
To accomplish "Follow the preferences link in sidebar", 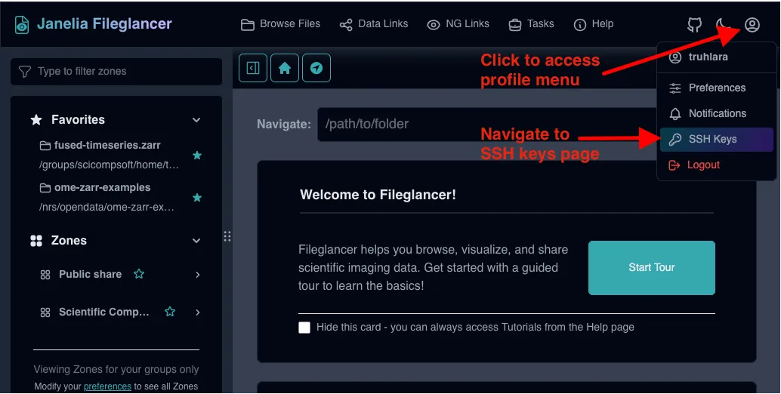I will point(107,386).
